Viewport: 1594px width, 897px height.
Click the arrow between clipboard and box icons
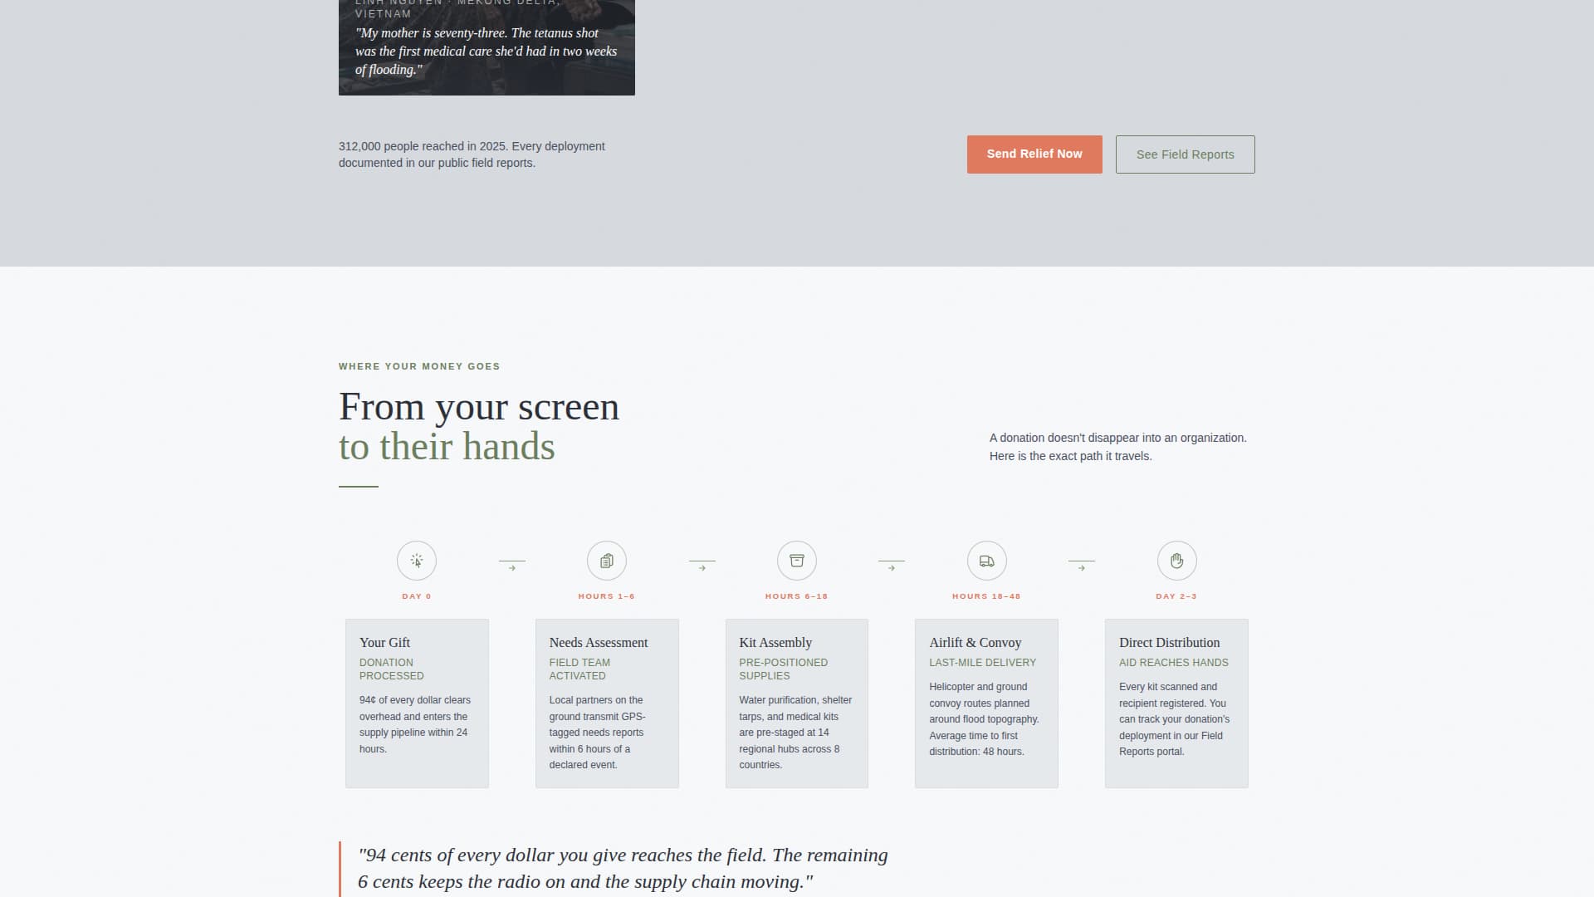[x=702, y=566]
